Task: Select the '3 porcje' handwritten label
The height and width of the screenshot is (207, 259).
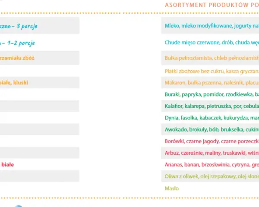Action: 27,26
